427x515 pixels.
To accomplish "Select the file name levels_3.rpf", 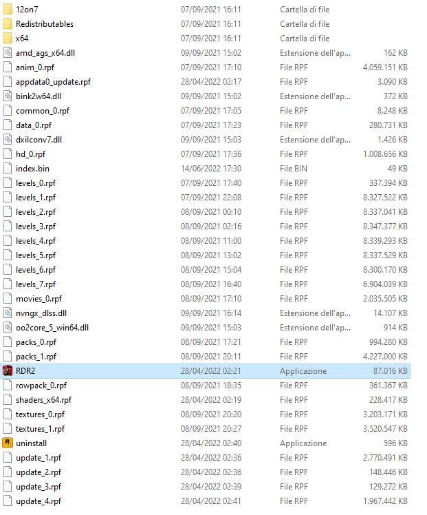I will pos(36,227).
